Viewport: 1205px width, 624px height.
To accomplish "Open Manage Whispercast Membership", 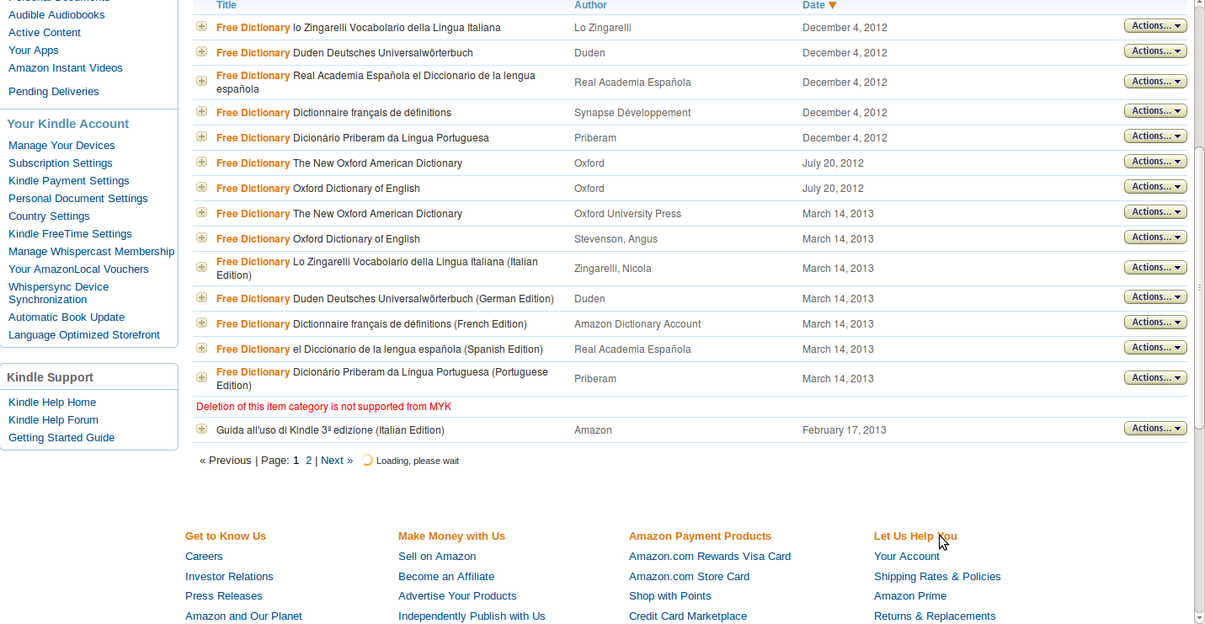I will [91, 252].
